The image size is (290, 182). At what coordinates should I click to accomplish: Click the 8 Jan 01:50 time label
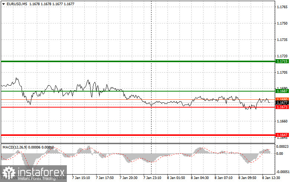(176, 178)
